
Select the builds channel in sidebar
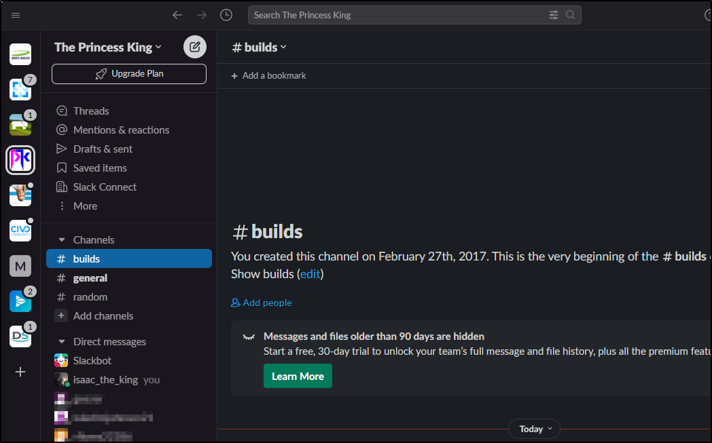(x=129, y=259)
